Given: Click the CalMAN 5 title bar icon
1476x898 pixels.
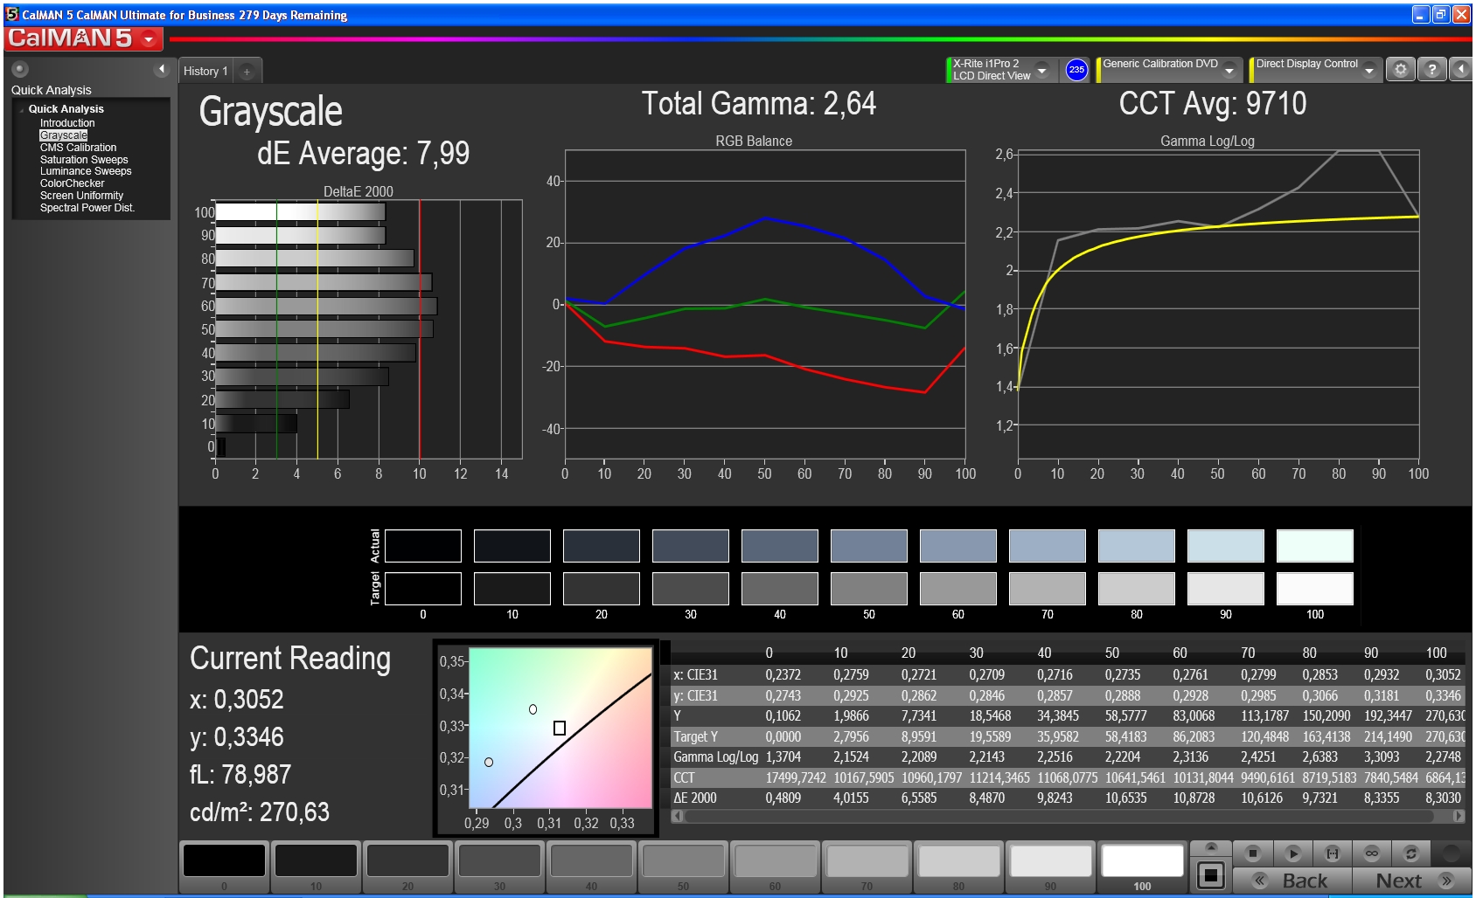Looking at the screenshot, I should [12, 14].
